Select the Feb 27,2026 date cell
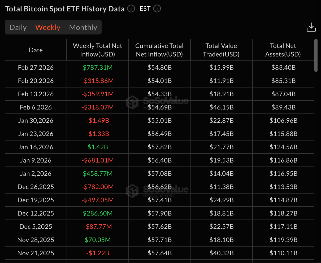This screenshot has width=321, height=263. coord(36,68)
